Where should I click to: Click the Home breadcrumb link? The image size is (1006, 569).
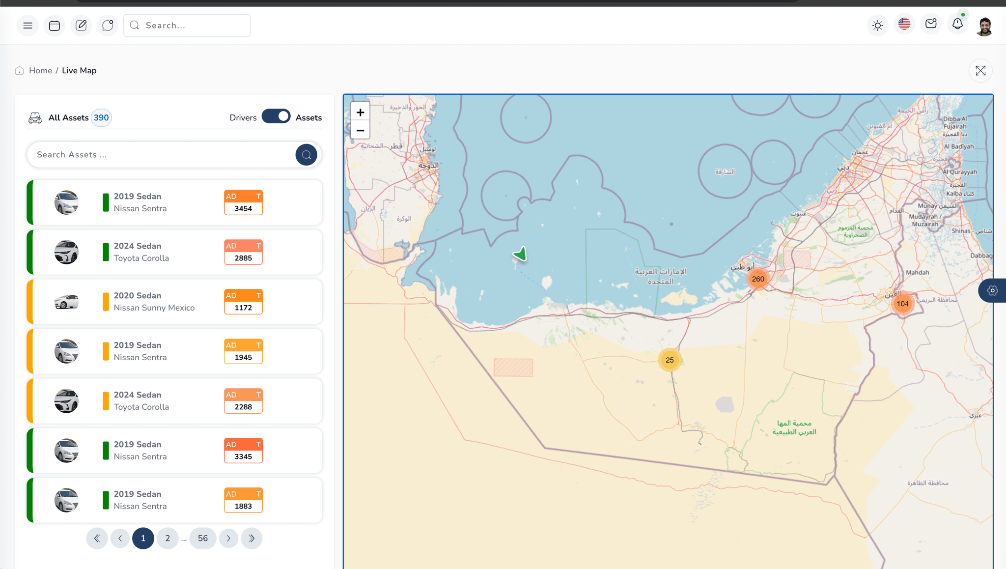pos(40,70)
